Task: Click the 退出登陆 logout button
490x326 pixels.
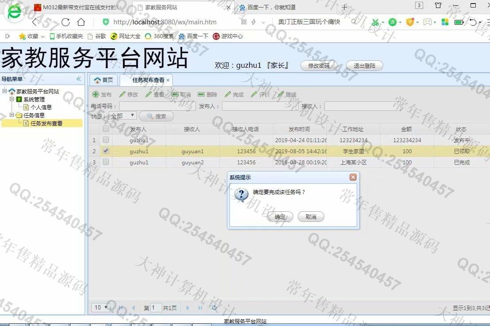Action: point(364,66)
